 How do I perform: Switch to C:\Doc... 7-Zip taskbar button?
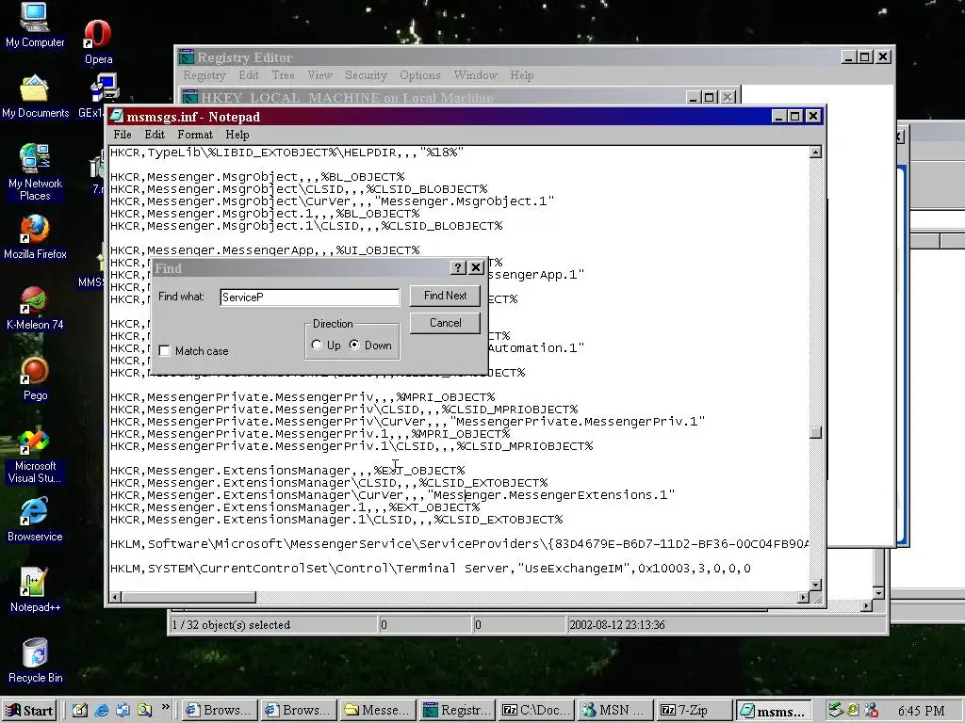pos(536,710)
